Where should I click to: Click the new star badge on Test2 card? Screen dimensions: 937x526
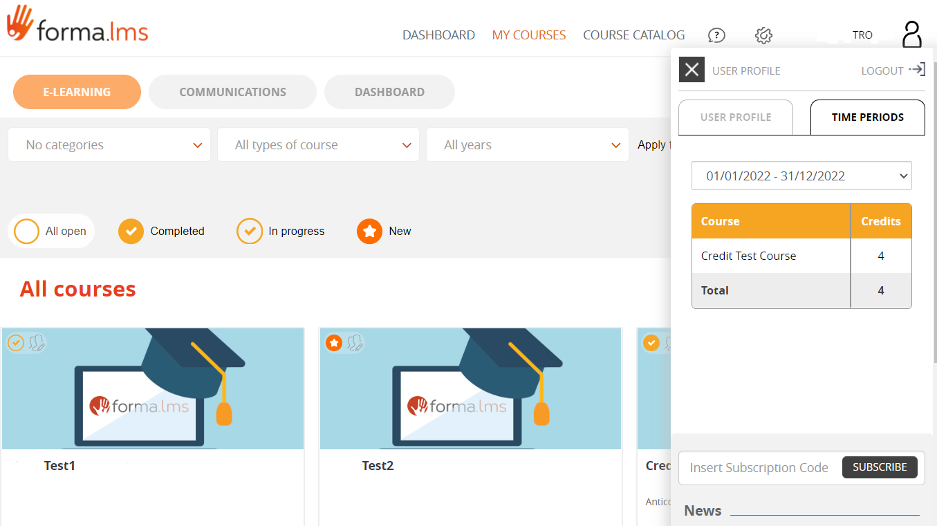pyautogui.click(x=334, y=342)
